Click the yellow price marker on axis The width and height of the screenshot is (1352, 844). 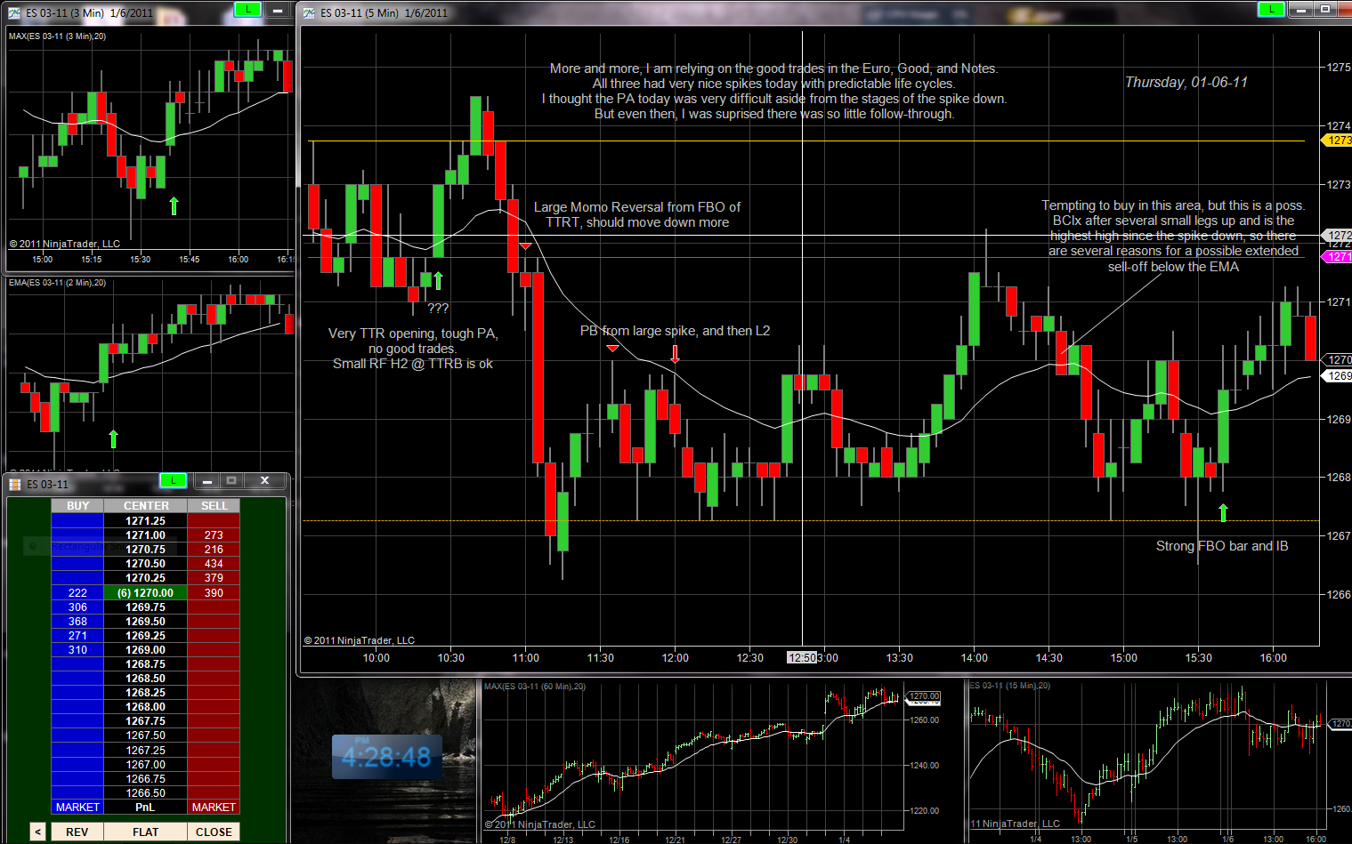pos(1338,141)
